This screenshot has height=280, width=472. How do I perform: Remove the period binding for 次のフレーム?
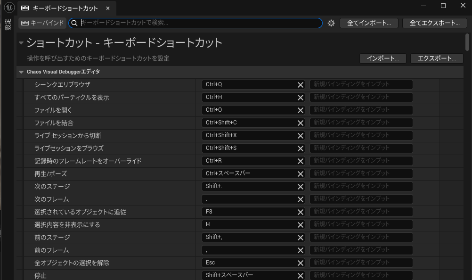300,199
